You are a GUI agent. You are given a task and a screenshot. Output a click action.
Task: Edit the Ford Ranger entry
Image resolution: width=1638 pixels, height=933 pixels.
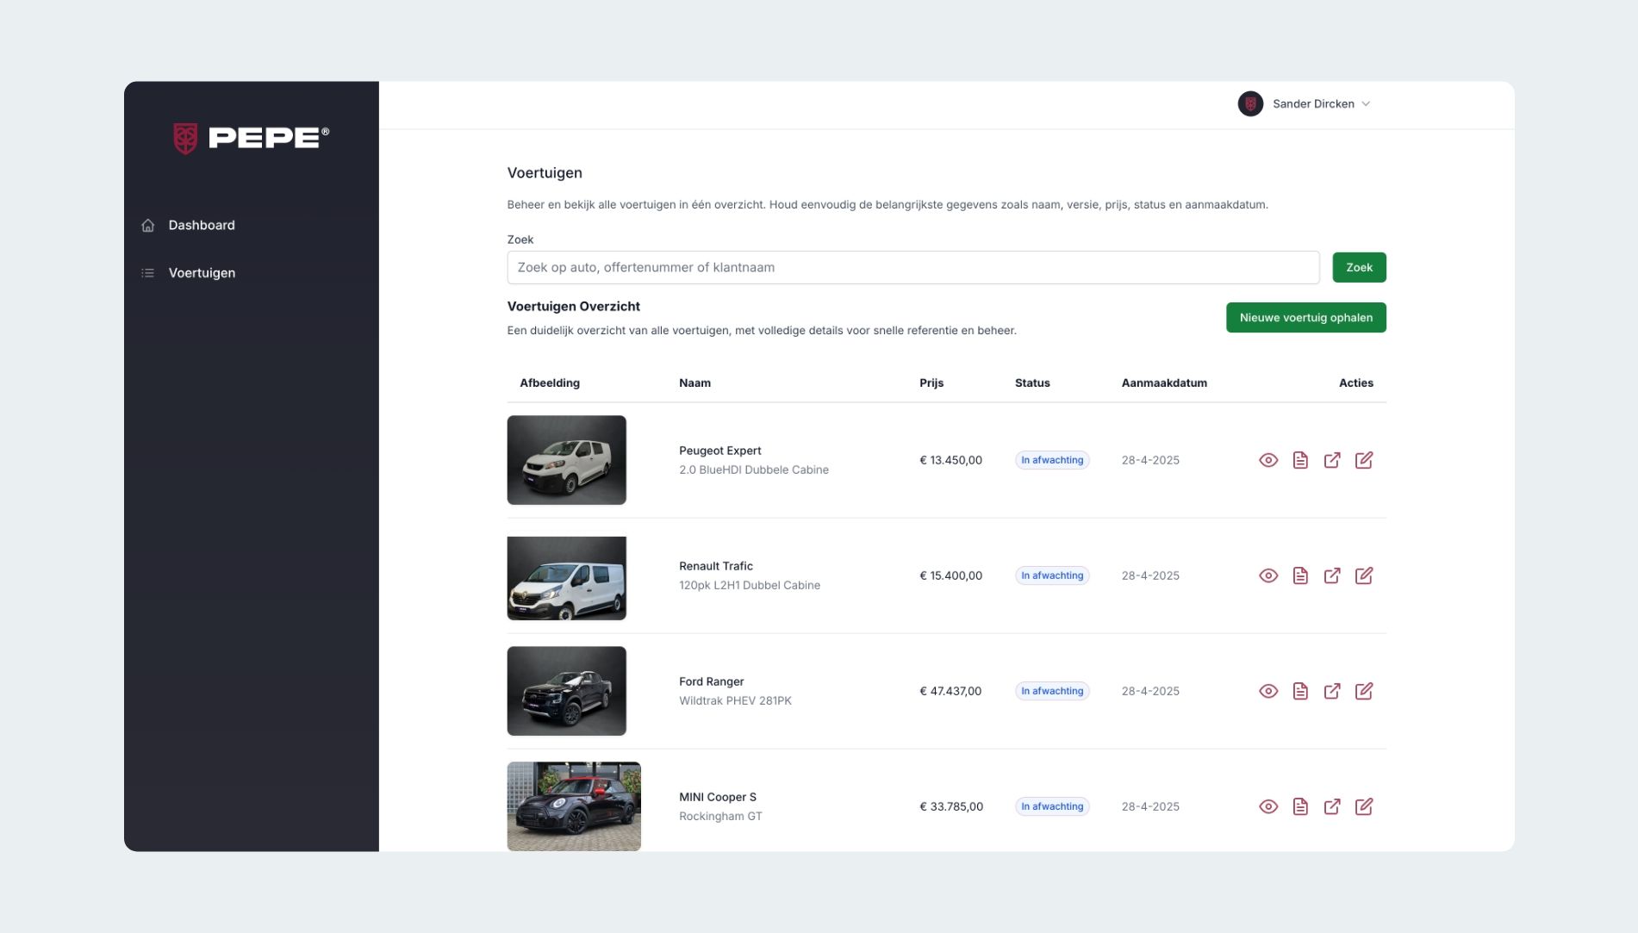click(x=1364, y=691)
